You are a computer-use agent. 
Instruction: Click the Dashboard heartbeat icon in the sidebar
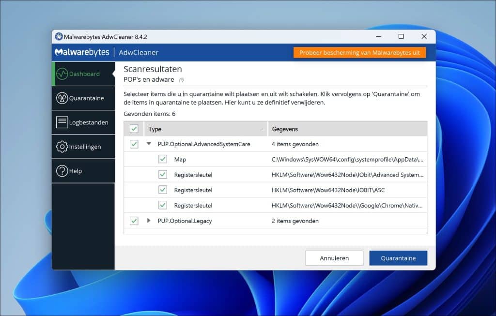click(x=62, y=74)
